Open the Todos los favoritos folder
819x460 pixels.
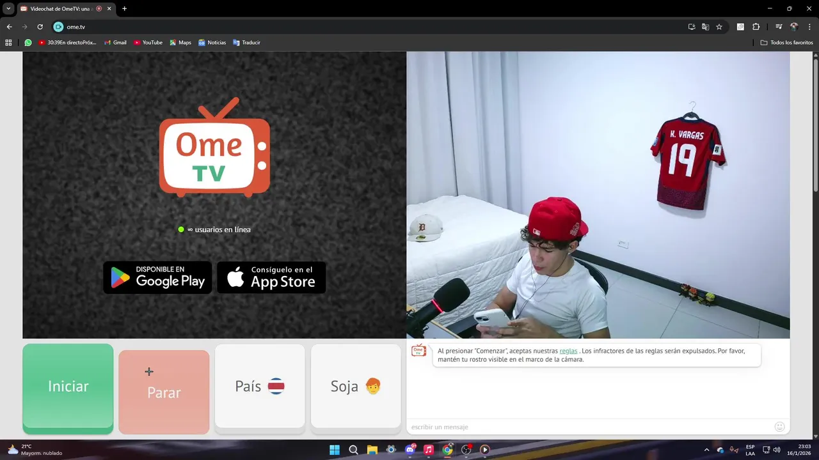point(786,43)
